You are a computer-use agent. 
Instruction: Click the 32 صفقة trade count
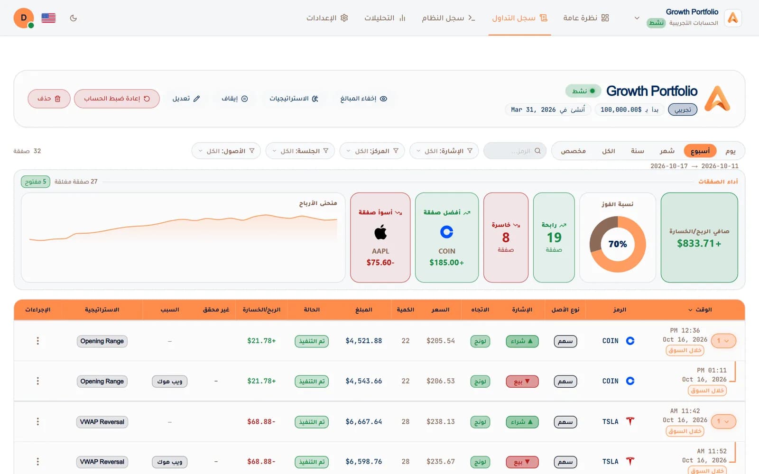click(x=27, y=151)
